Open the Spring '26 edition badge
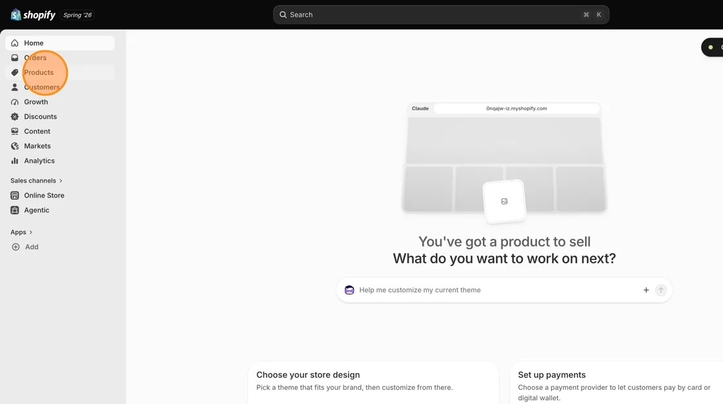Viewport: 723px width, 404px height. (x=77, y=15)
